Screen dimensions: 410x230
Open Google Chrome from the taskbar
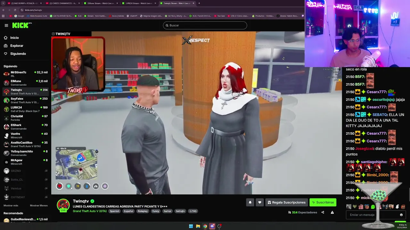pos(205,226)
